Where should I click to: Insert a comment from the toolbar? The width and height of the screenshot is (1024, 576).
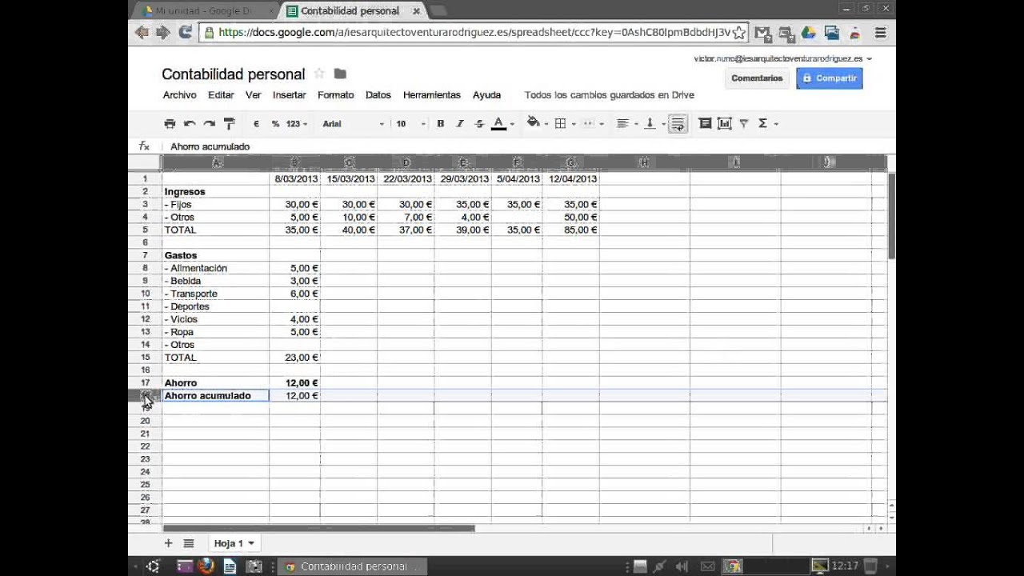pyautogui.click(x=705, y=123)
